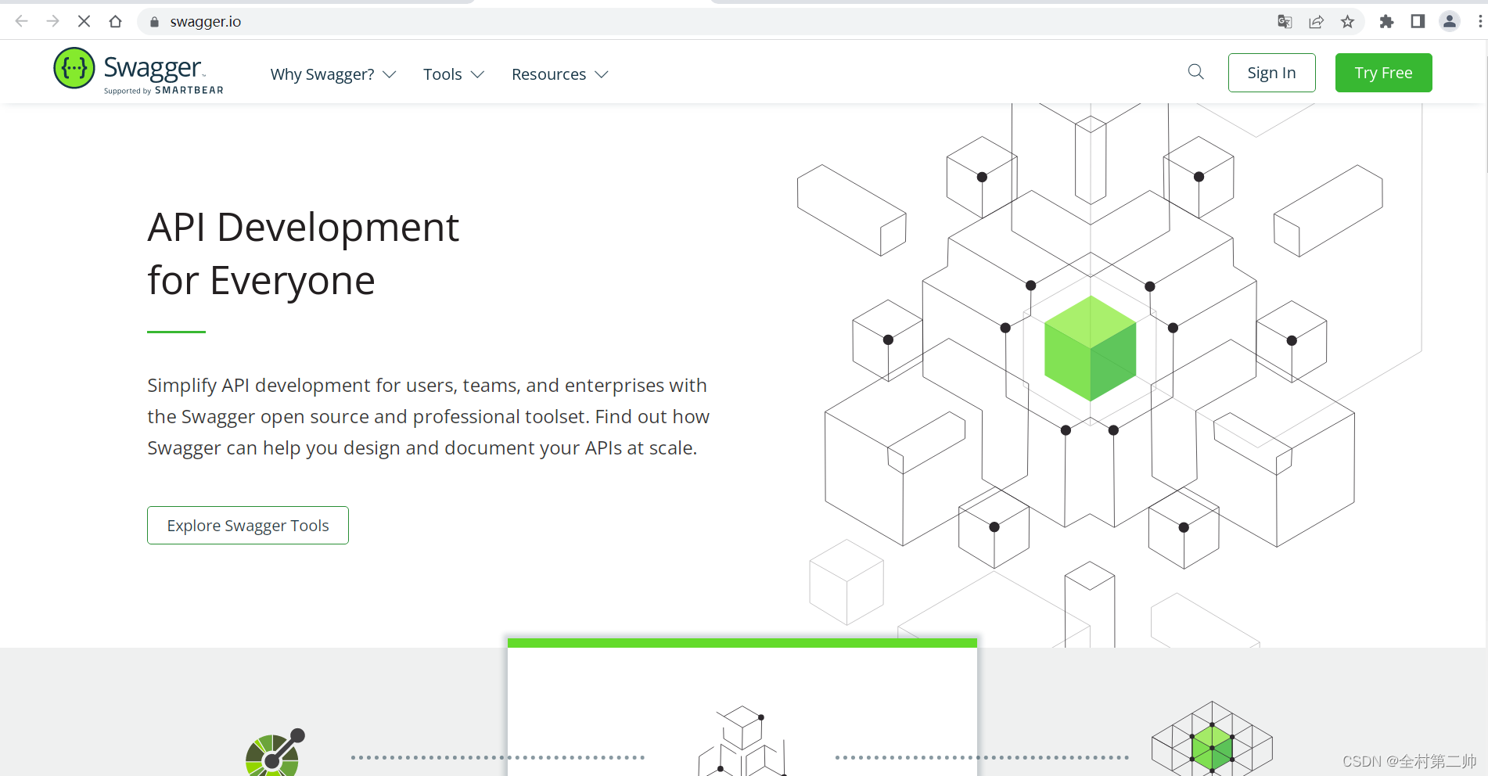Click the Try Free button
This screenshot has height=776, width=1488.
[x=1383, y=73]
